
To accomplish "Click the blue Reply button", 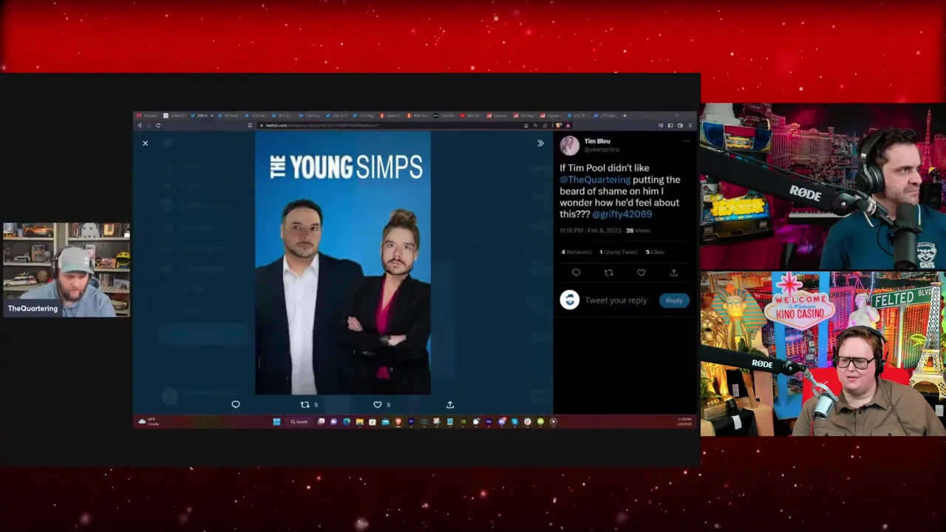I will pyautogui.click(x=674, y=301).
